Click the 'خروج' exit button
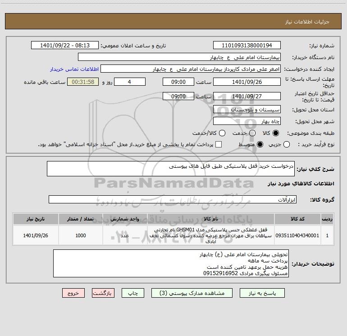 click(73, 293)
